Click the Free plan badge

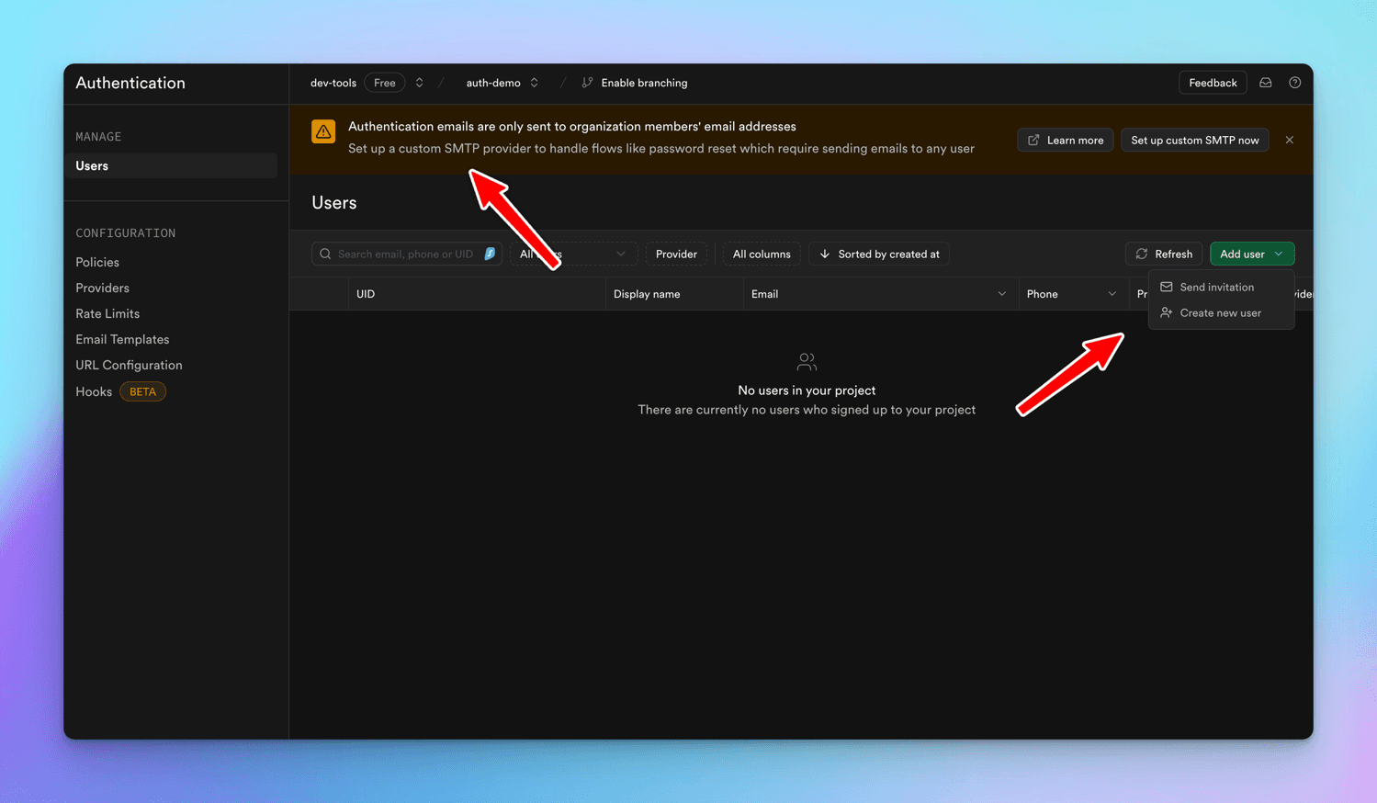tap(385, 83)
